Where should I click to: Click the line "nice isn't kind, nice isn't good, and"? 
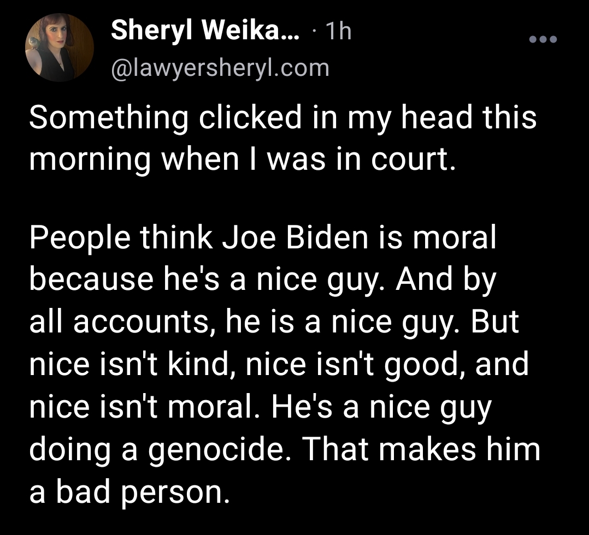coord(279,365)
